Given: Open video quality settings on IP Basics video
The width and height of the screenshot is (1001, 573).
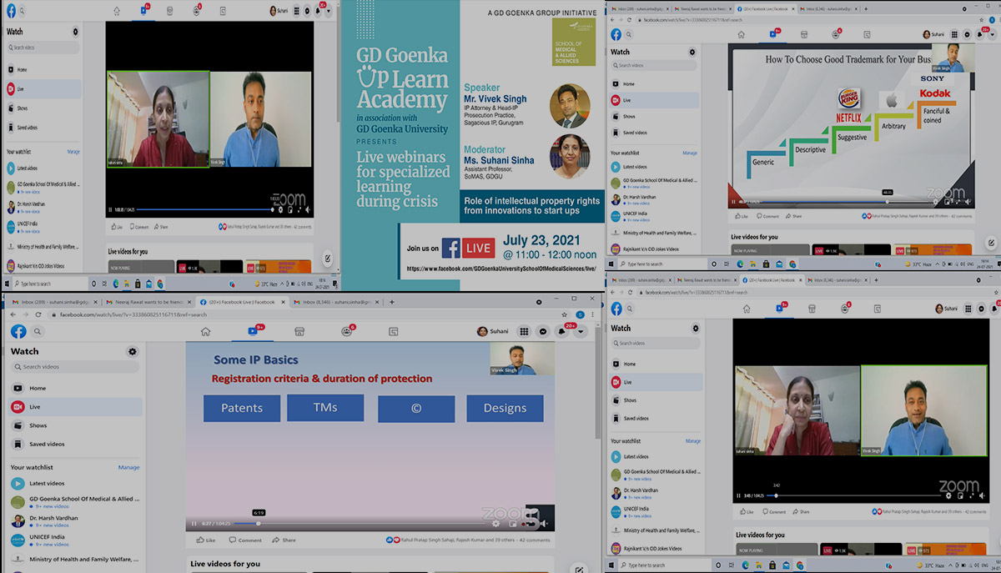Looking at the screenshot, I should point(495,524).
